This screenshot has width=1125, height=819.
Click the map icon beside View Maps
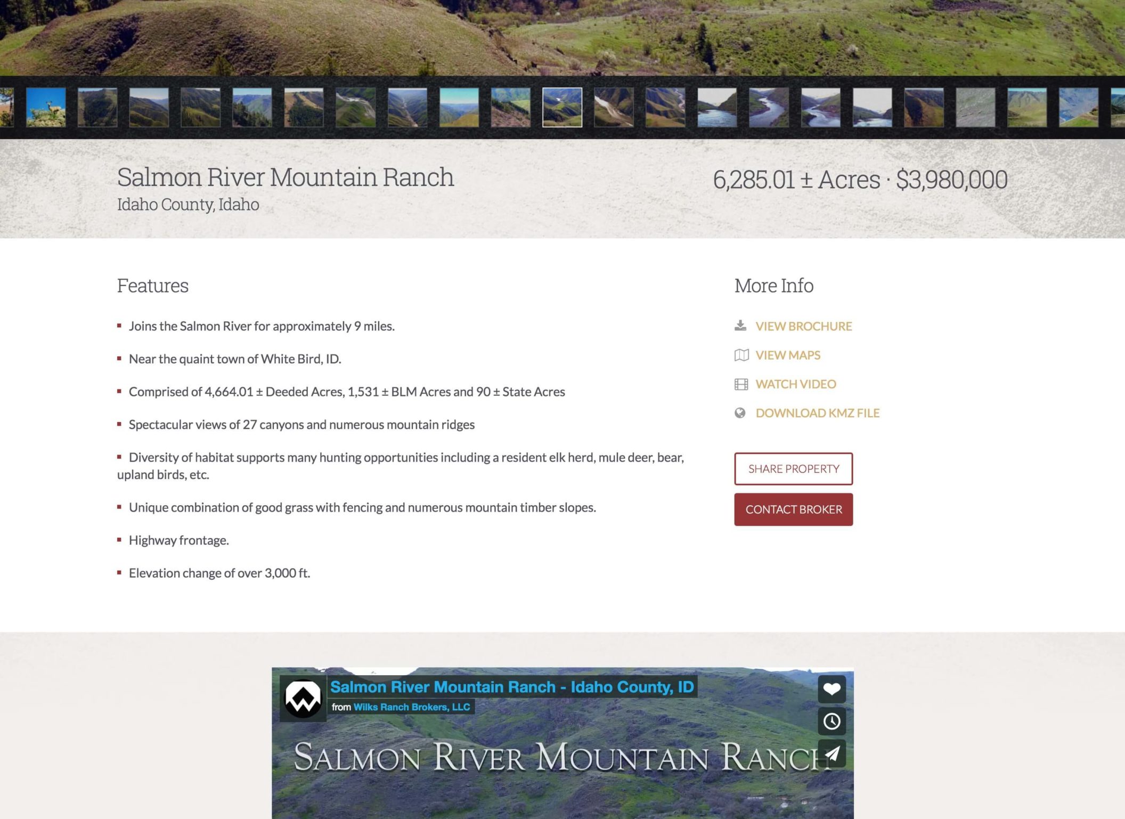741,355
